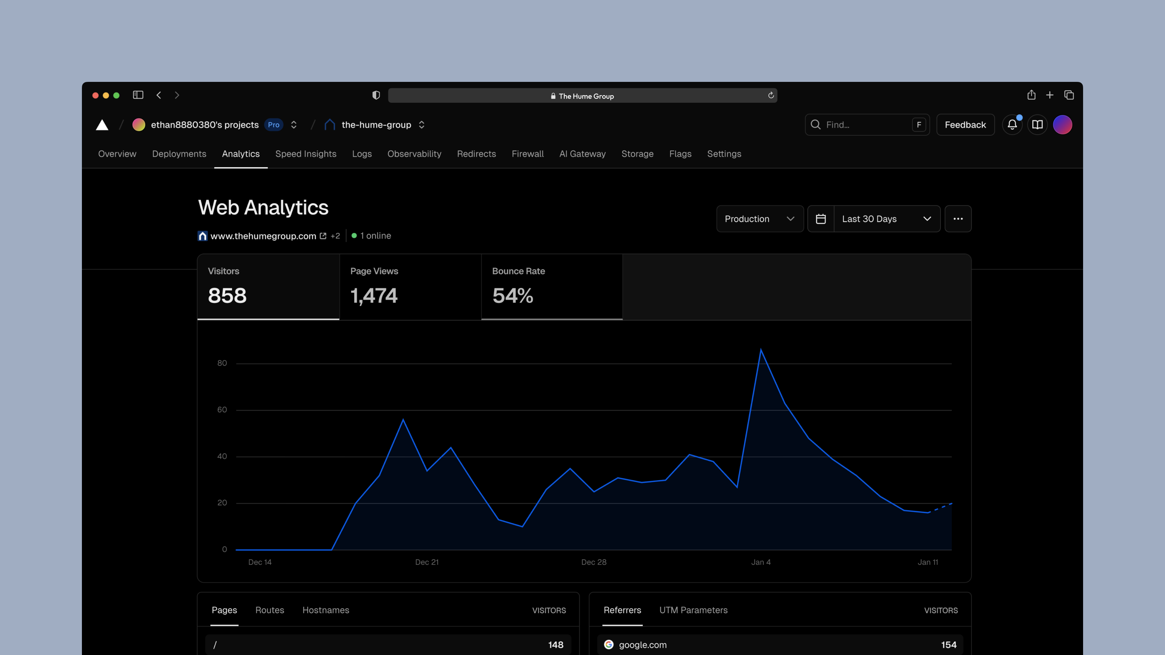1165x655 pixels.
Task: Open the notifications bell
Action: 1012,125
